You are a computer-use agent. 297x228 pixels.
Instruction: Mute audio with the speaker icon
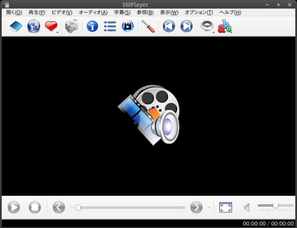(x=247, y=207)
